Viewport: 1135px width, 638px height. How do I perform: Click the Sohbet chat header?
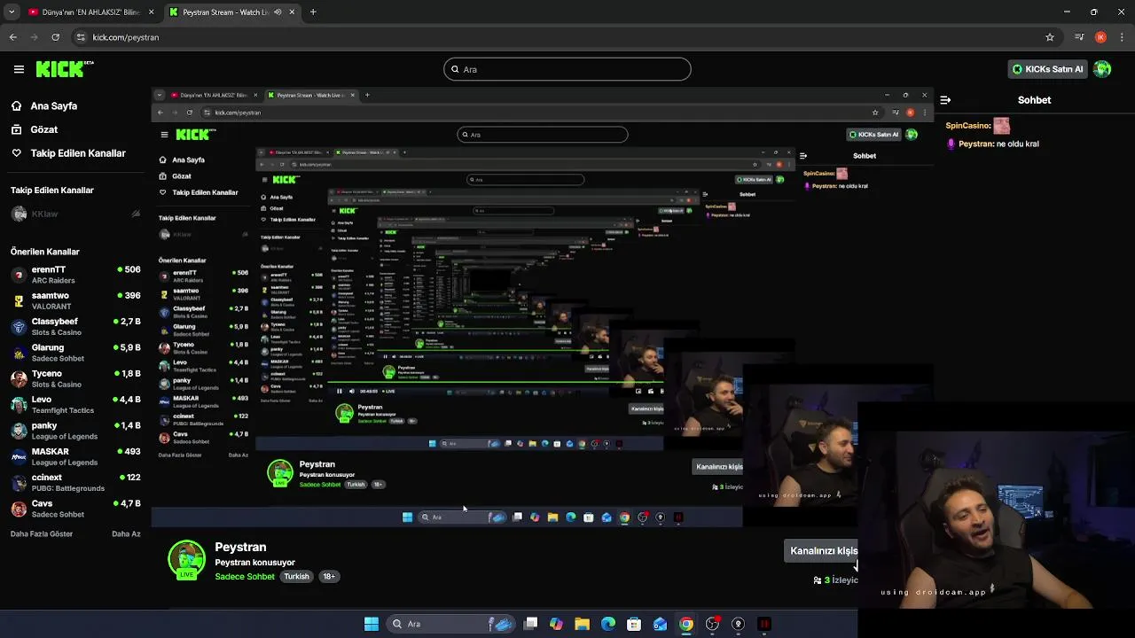click(1034, 100)
